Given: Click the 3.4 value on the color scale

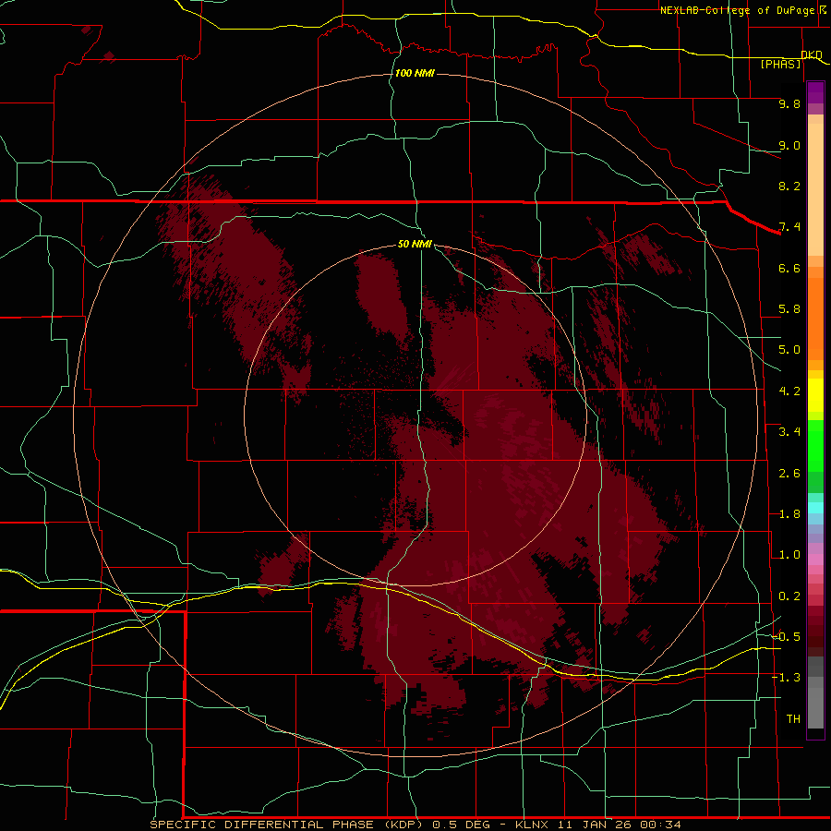Looking at the screenshot, I should click(x=789, y=432).
